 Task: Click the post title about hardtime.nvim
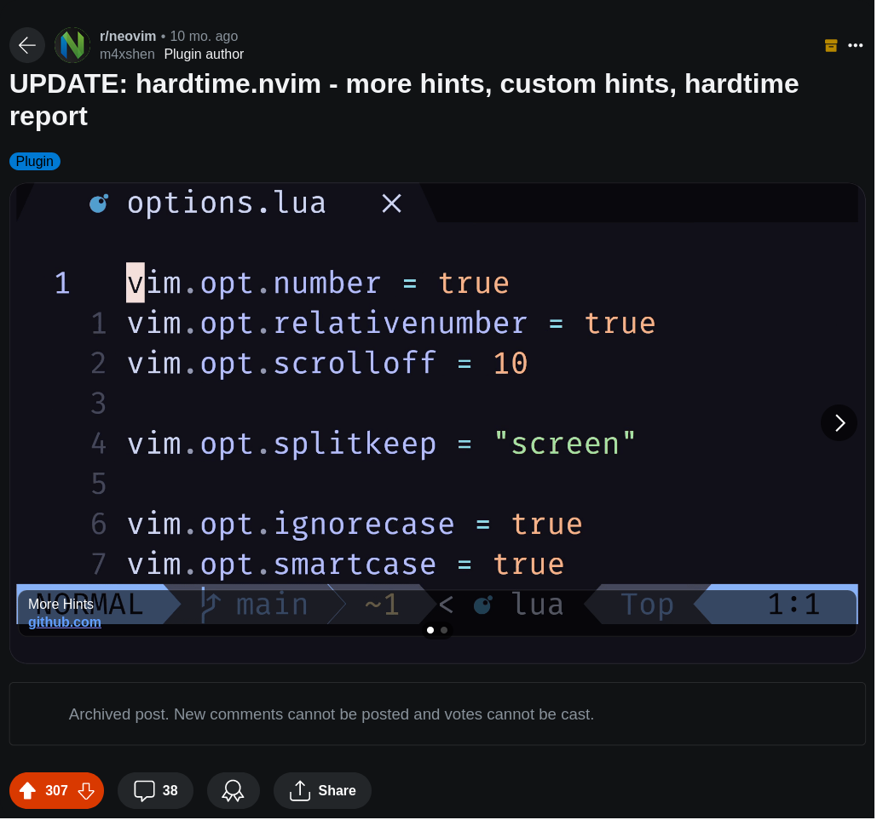pos(404,100)
